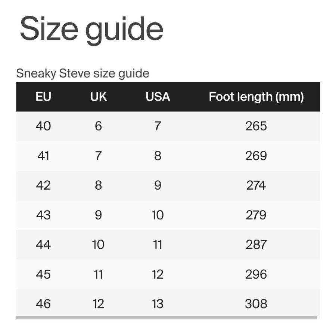The height and width of the screenshot is (334, 336).
Task: Click foot length value 279
Action: [x=256, y=215]
